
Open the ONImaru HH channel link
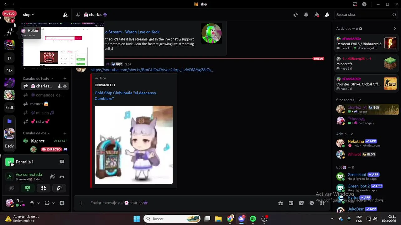(105, 85)
